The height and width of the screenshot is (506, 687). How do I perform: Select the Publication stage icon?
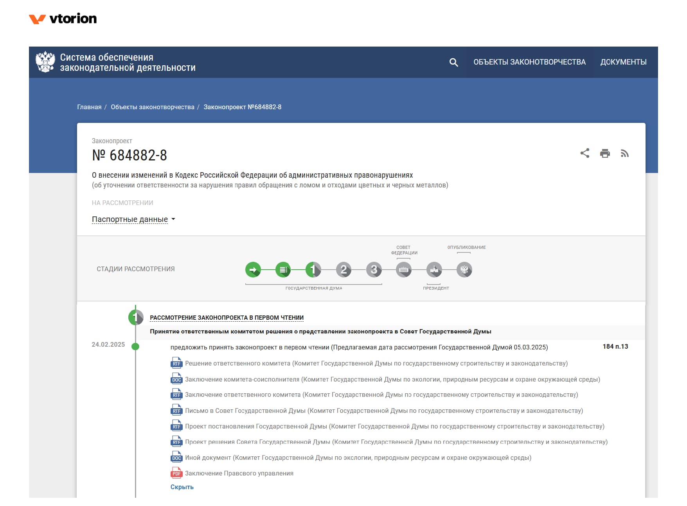pos(464,270)
